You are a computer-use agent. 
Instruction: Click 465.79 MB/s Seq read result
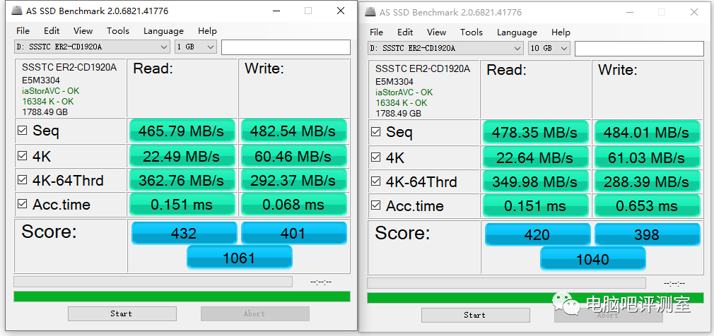point(182,131)
